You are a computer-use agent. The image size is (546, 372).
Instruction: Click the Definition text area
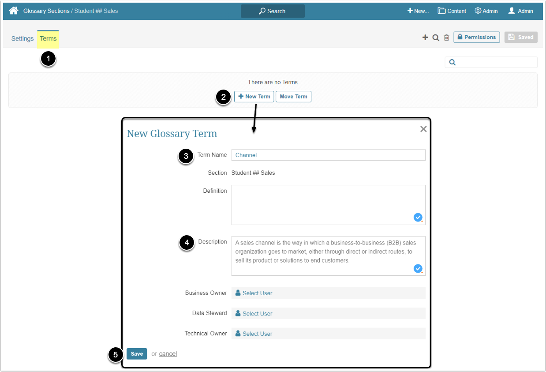point(328,205)
